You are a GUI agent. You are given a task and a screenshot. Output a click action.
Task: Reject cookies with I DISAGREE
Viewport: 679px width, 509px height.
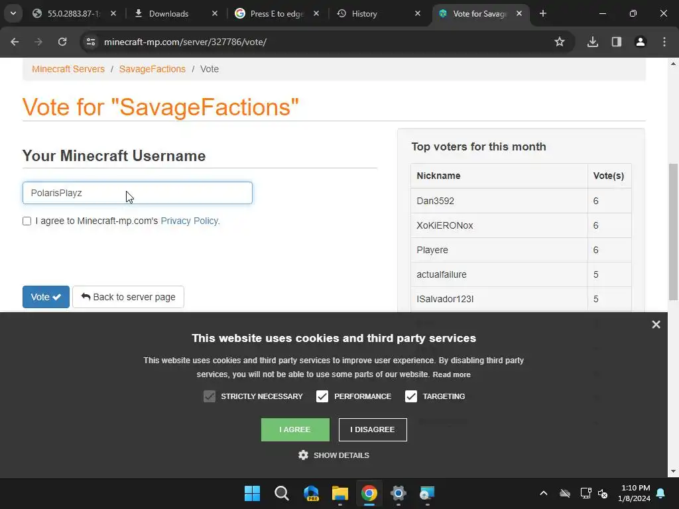click(x=373, y=429)
